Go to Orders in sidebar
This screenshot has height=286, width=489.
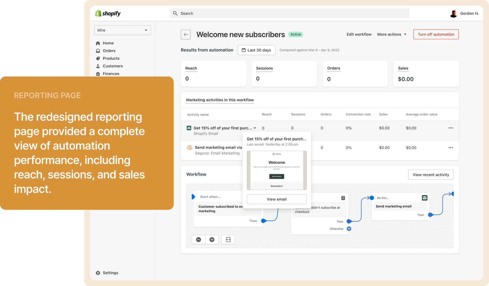click(109, 51)
